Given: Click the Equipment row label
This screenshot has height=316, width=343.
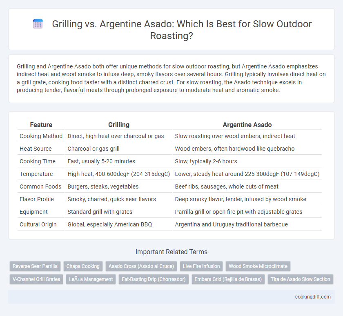Looking at the screenshot, I should point(33,212).
